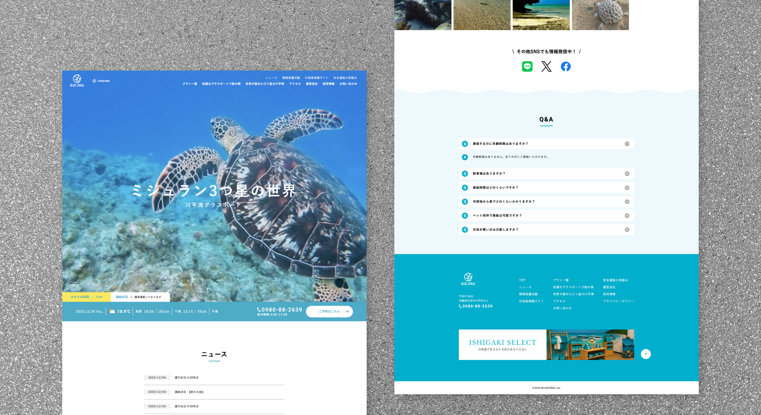The width and height of the screenshot is (761, 415).
Task: Switch to the 運航状況 tab
Action: coord(121,297)
